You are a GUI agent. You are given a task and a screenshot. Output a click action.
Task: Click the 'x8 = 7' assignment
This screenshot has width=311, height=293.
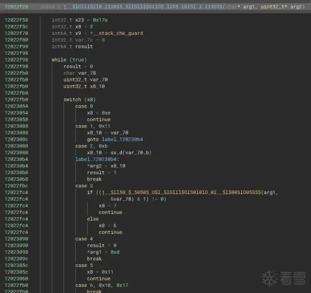[108, 206]
